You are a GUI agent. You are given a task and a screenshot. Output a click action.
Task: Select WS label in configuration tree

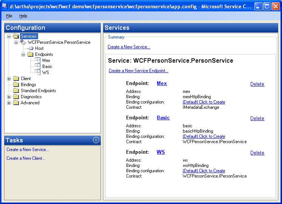point(46,73)
